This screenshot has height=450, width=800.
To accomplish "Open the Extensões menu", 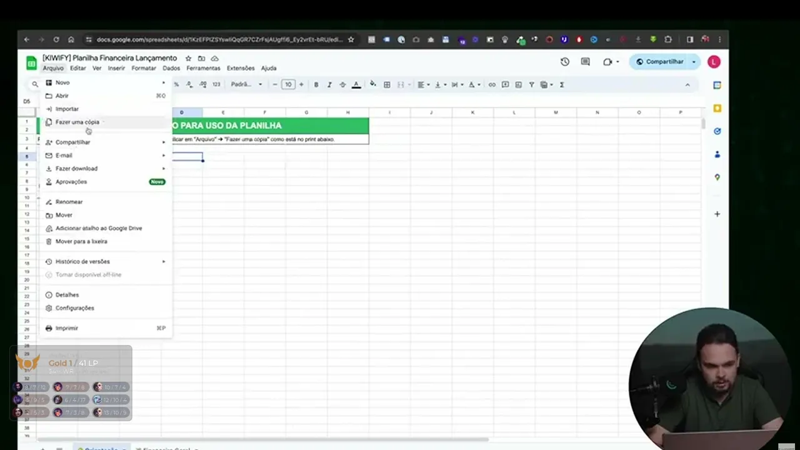I will (241, 68).
